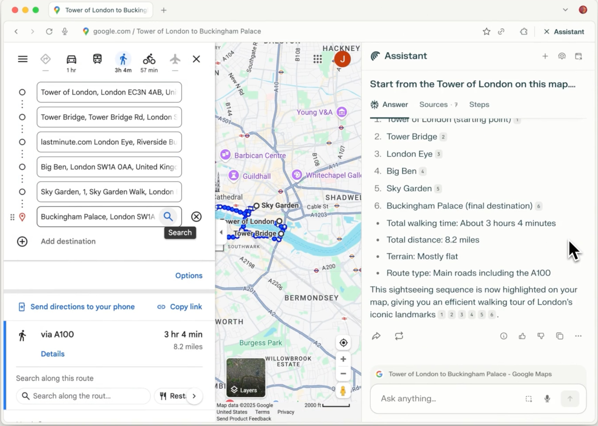The width and height of the screenshot is (598, 426).
Task: Collapse the side panel arrow
Action: click(221, 232)
